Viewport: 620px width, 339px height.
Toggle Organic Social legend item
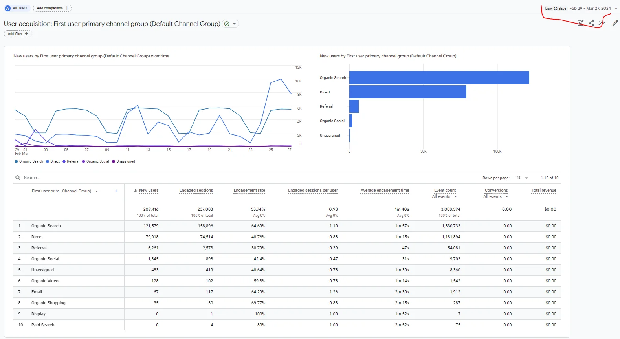95,161
